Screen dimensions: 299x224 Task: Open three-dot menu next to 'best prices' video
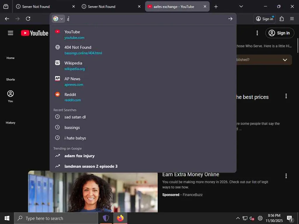point(286,96)
